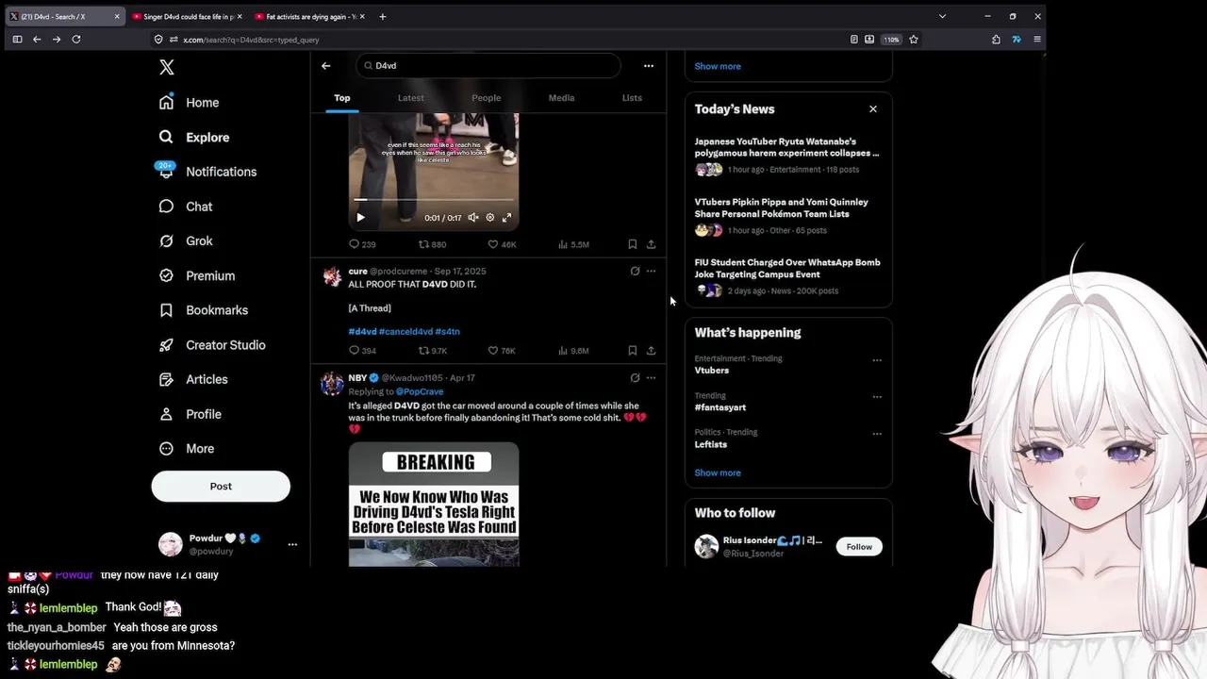Viewport: 1207px width, 679px height.
Task: View analytics of post with 5.5M views
Action: (573, 244)
